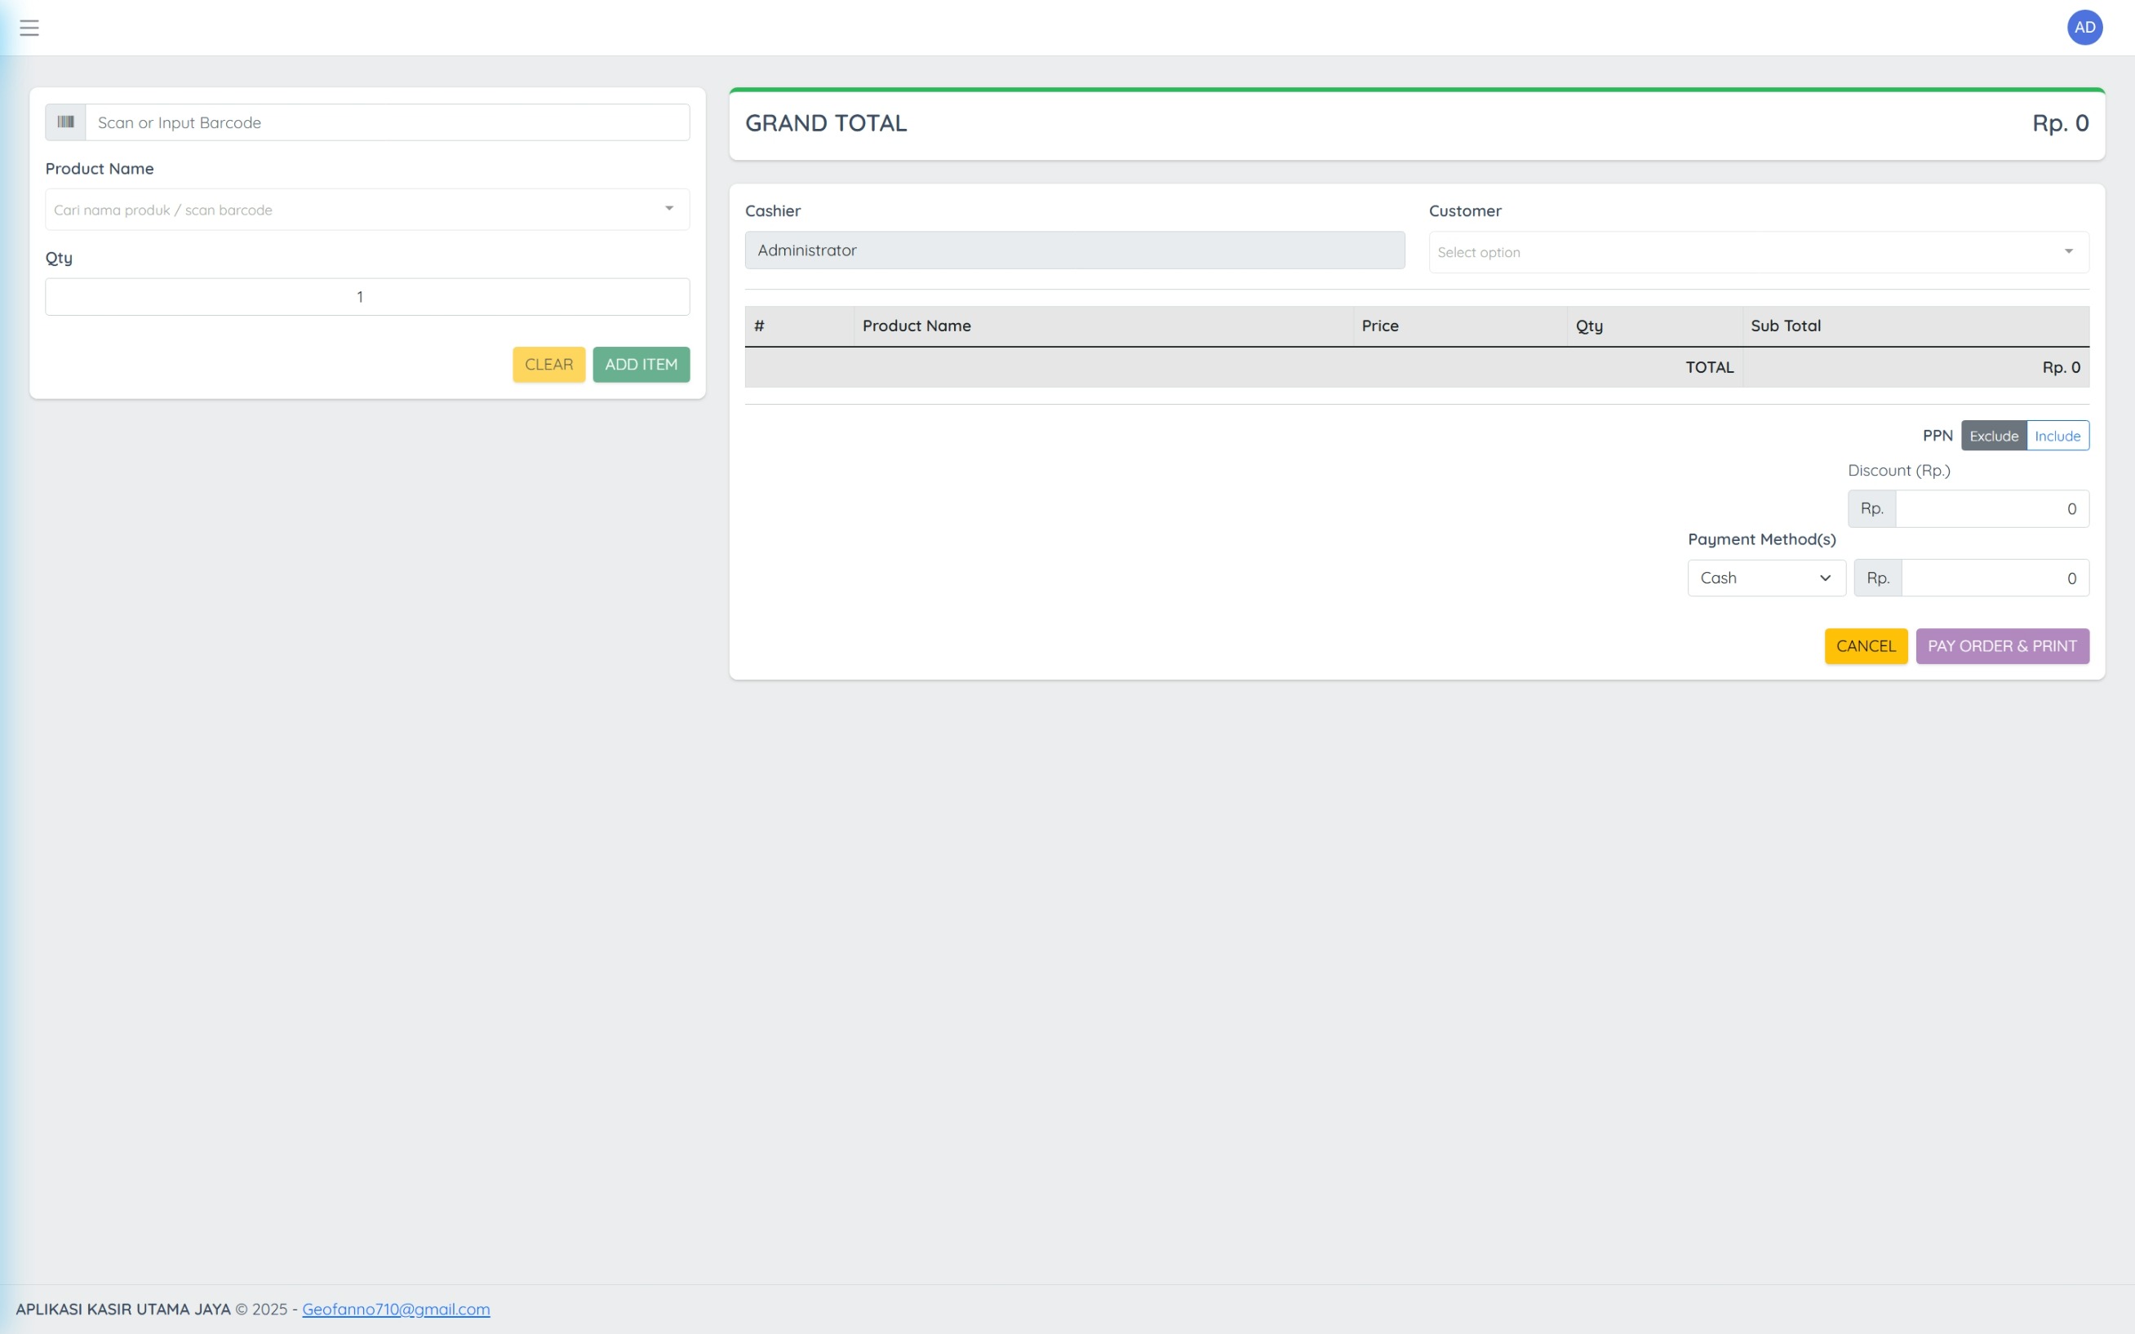Click into the Qty input field

pos(367,296)
